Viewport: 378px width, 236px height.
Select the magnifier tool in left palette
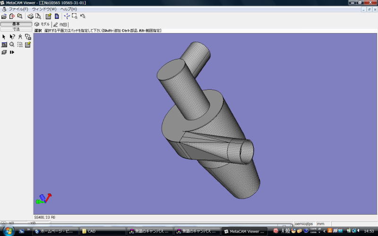click(12, 44)
